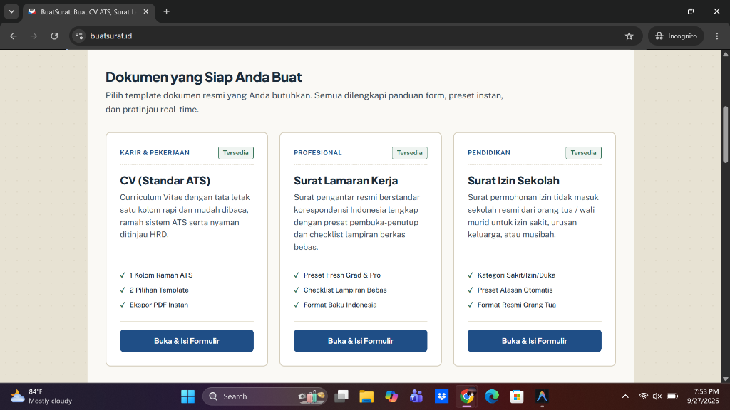
Task: Click 'Kategori Sakit/Izin/Duka' feature text
Action: click(x=516, y=275)
